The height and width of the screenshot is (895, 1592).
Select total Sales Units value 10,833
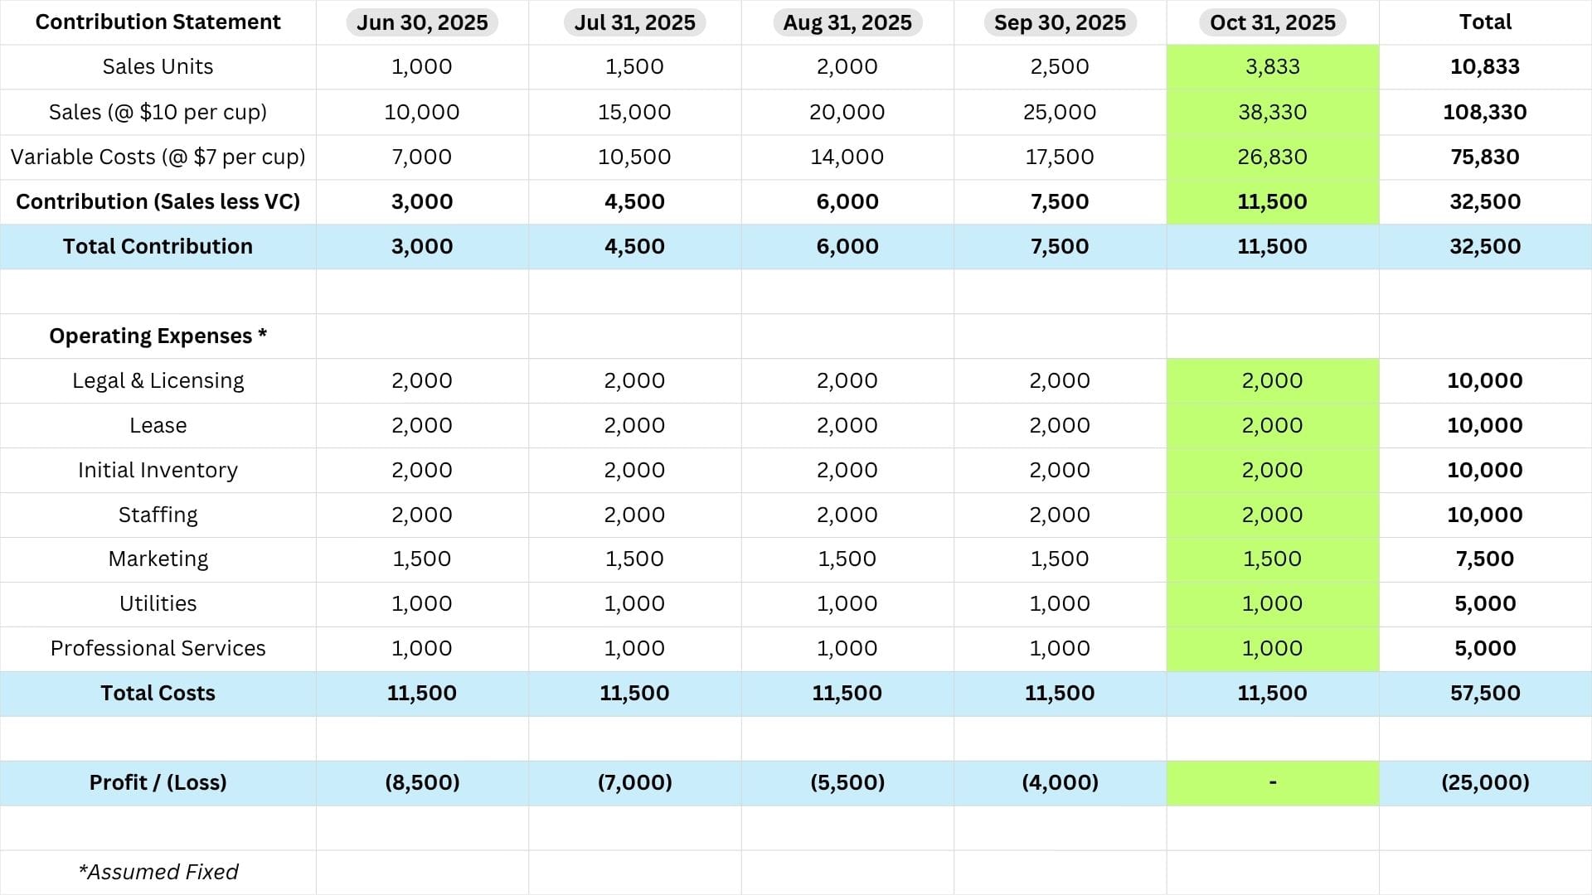(x=1484, y=66)
